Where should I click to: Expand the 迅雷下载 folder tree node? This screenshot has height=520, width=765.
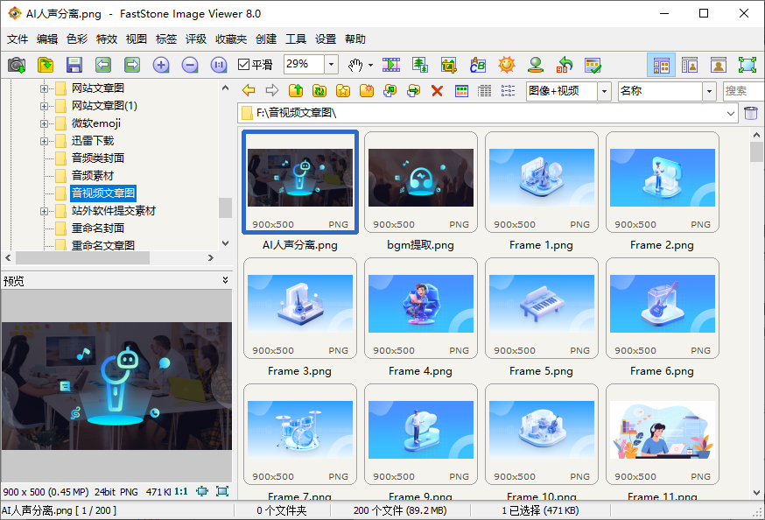[x=44, y=141]
